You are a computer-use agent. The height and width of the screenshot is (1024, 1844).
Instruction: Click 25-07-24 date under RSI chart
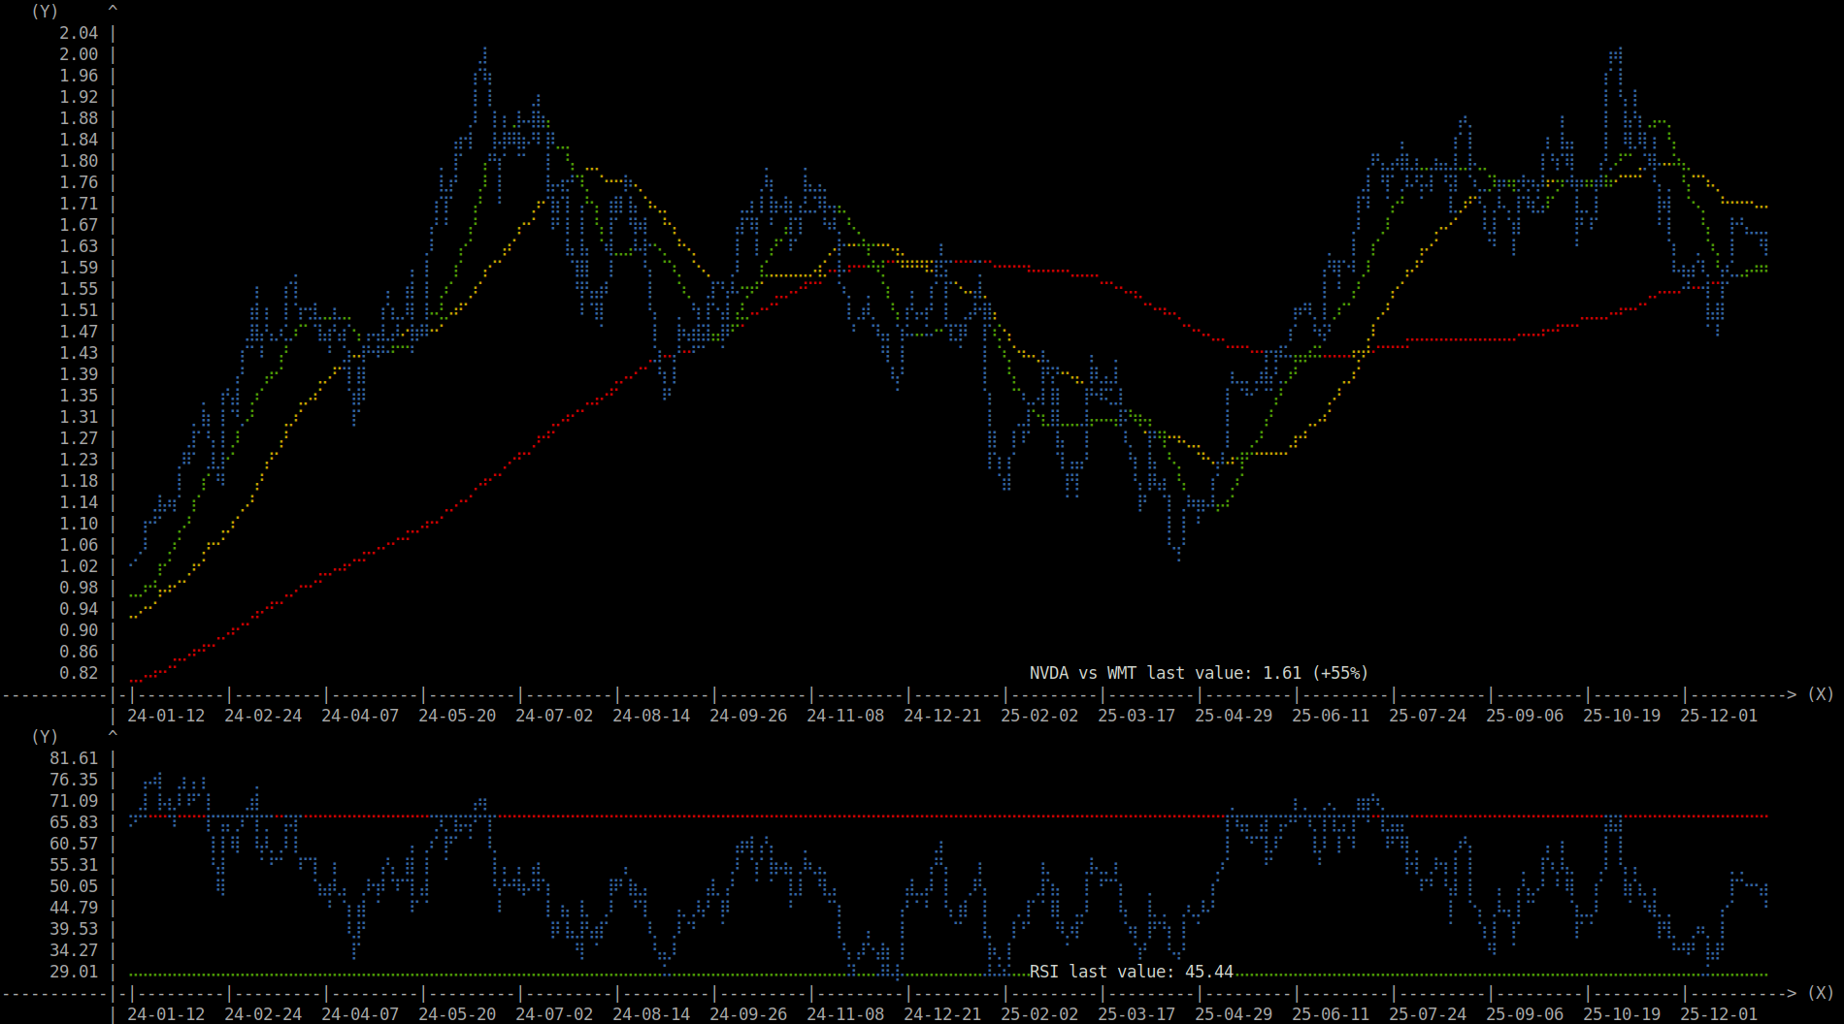1428,1014
